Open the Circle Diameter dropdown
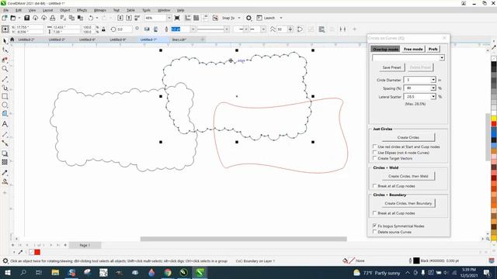The width and height of the screenshot is (497, 279). 433,80
